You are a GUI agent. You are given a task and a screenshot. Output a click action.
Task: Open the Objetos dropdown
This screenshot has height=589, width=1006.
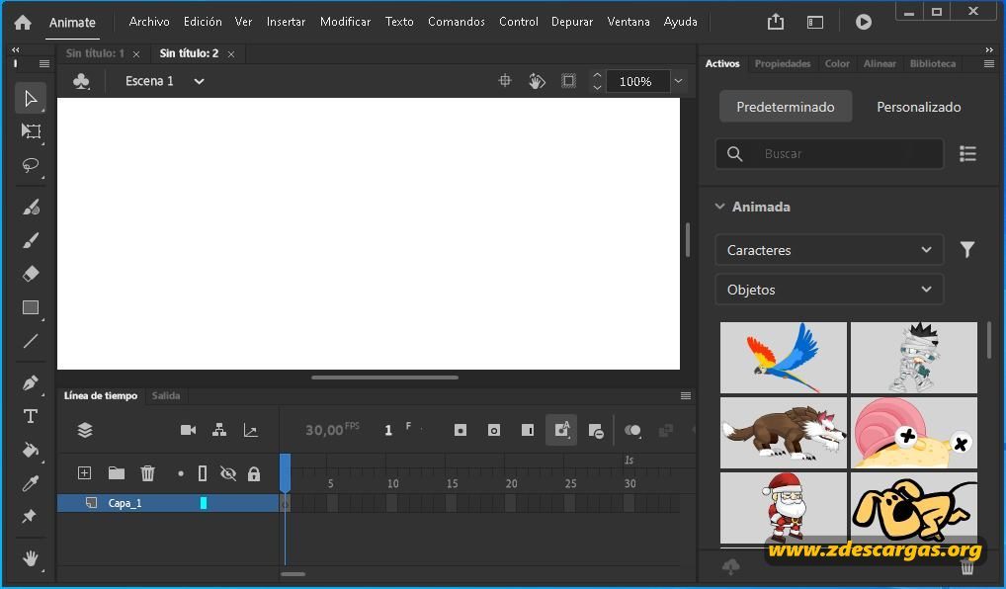tap(829, 290)
